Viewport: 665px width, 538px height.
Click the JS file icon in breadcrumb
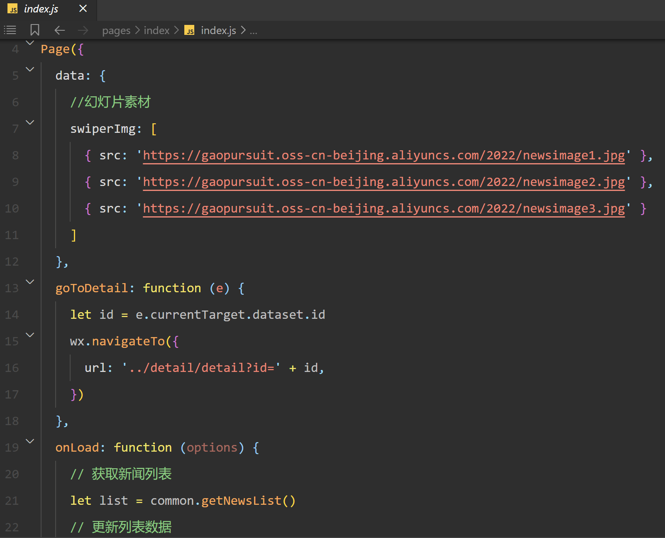coord(190,31)
